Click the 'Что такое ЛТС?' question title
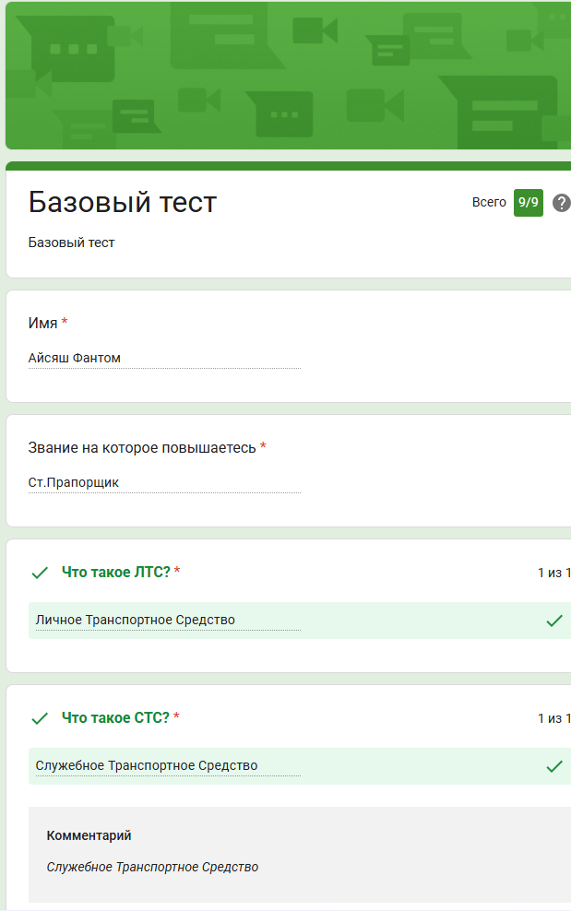Image resolution: width=571 pixels, height=911 pixels. click(x=116, y=573)
